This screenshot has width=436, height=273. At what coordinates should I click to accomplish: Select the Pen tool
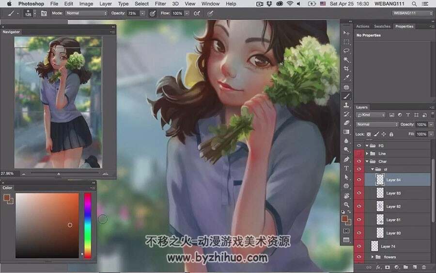click(x=346, y=160)
